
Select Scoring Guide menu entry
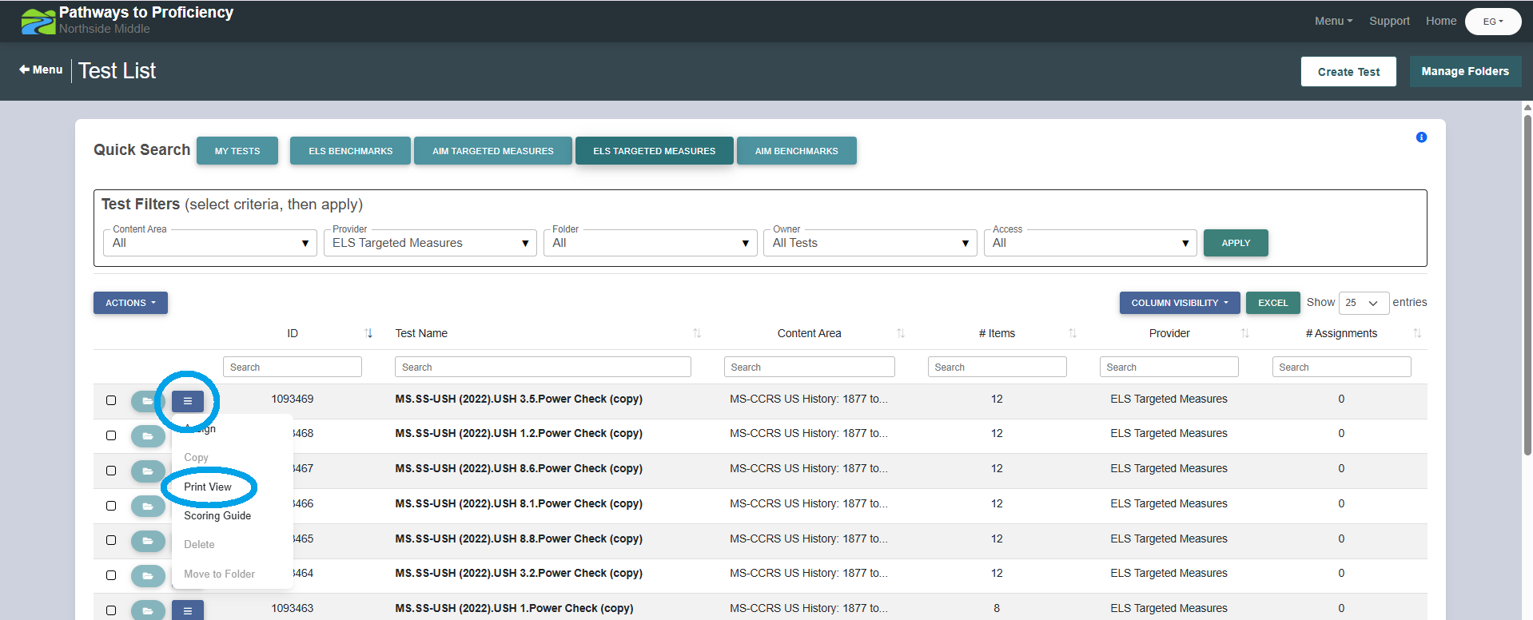click(x=217, y=515)
